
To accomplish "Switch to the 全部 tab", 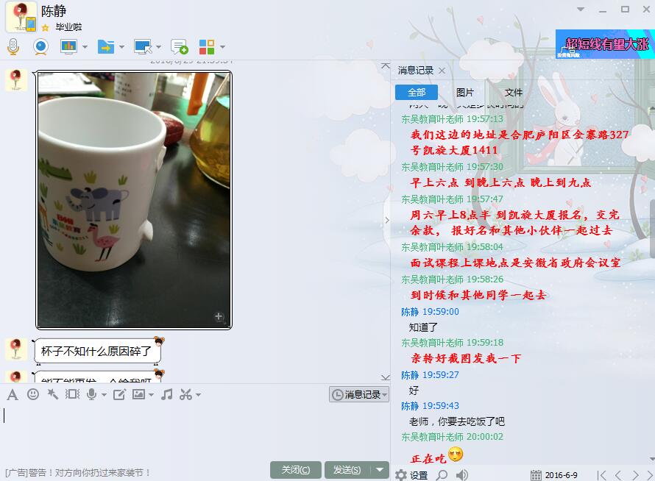I will 417,92.
